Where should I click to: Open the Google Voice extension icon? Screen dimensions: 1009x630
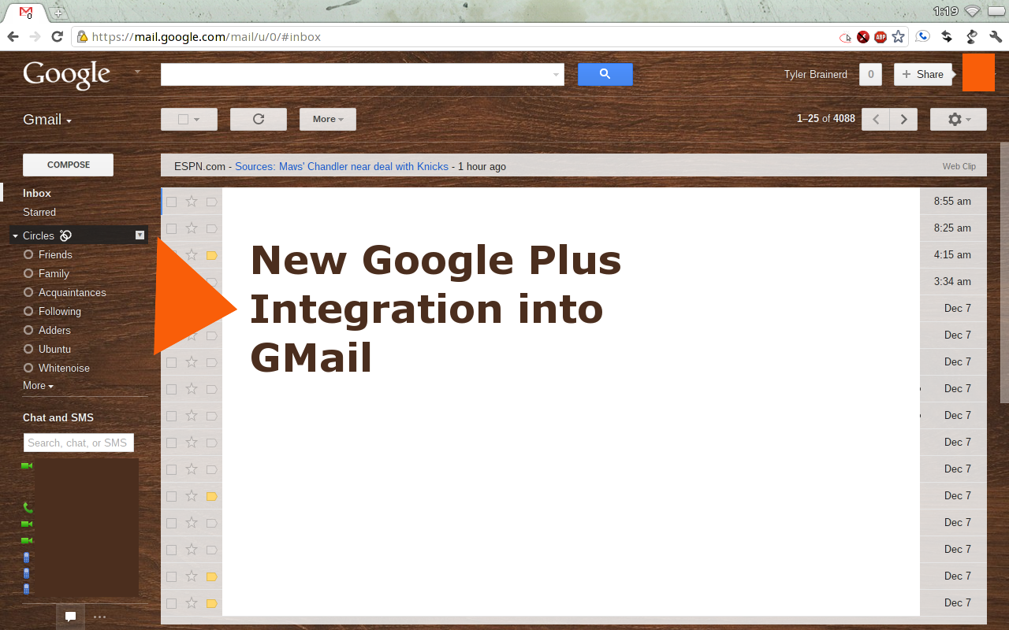[922, 36]
